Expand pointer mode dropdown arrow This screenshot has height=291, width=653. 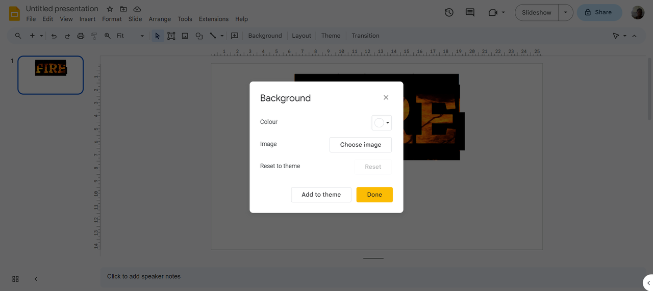point(625,36)
